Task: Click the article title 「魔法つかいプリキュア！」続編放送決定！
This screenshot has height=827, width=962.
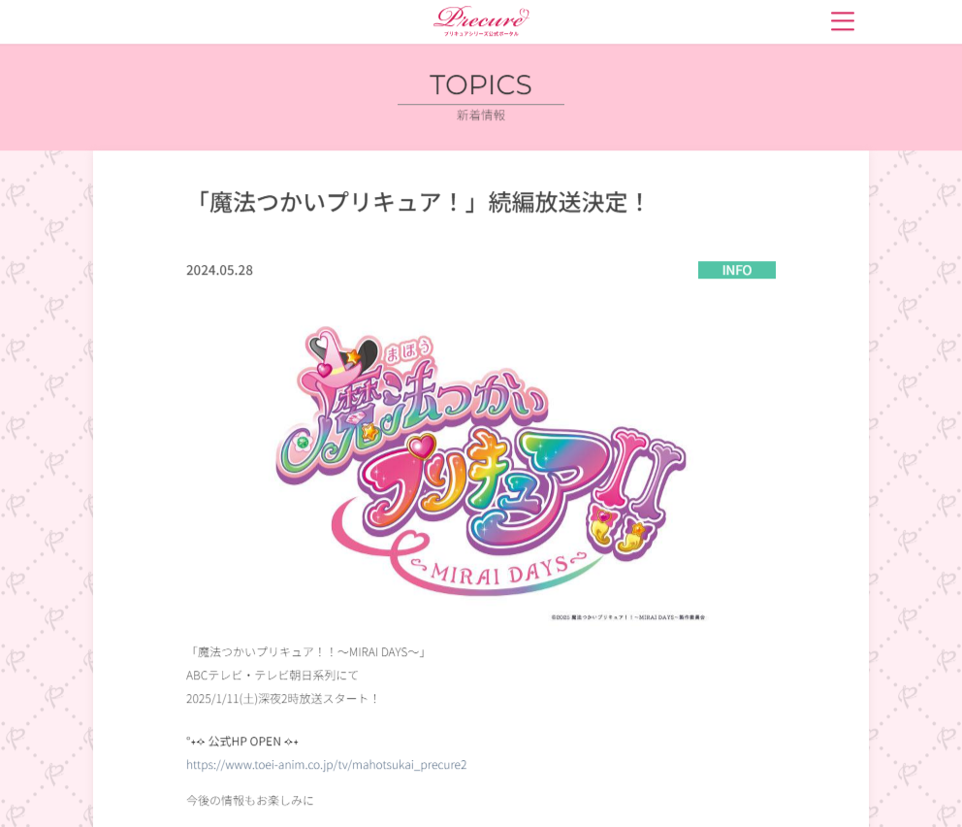Action: [x=419, y=203]
